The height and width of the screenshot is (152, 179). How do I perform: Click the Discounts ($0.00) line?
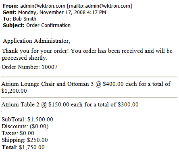pyautogui.click(x=25, y=126)
